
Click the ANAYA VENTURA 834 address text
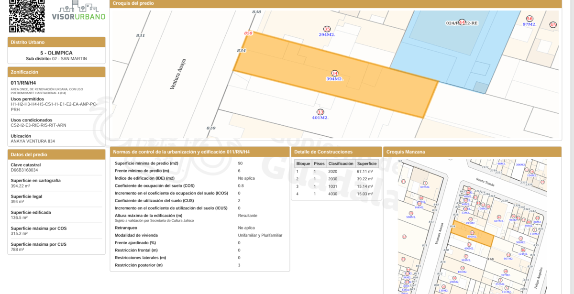click(33, 142)
